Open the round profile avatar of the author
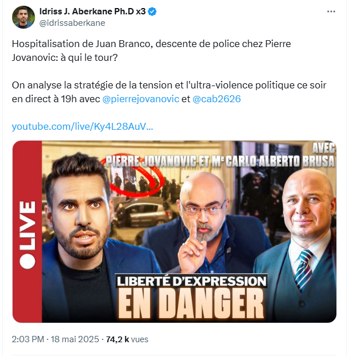This screenshot has width=349, height=356. coord(24,17)
